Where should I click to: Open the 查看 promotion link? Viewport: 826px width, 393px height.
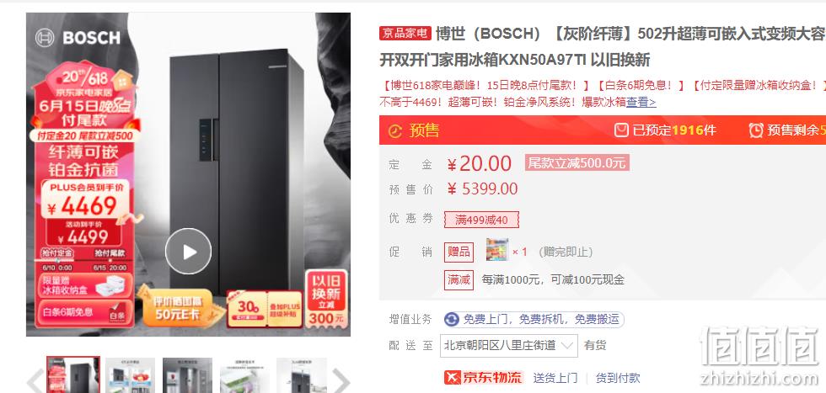[641, 102]
